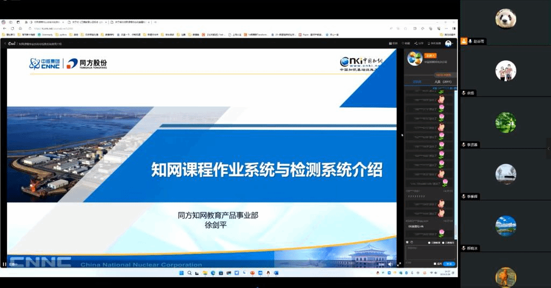This screenshot has width=551, height=288.
Task: Click the share icon in top bar
Action: pos(419,43)
